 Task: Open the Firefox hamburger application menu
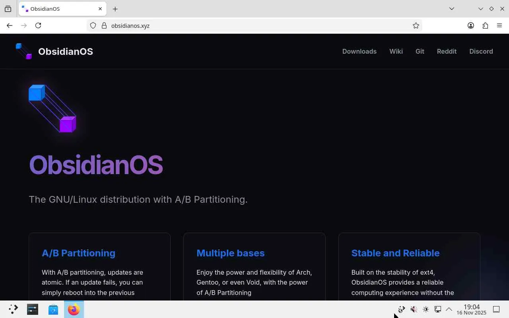pos(499,25)
